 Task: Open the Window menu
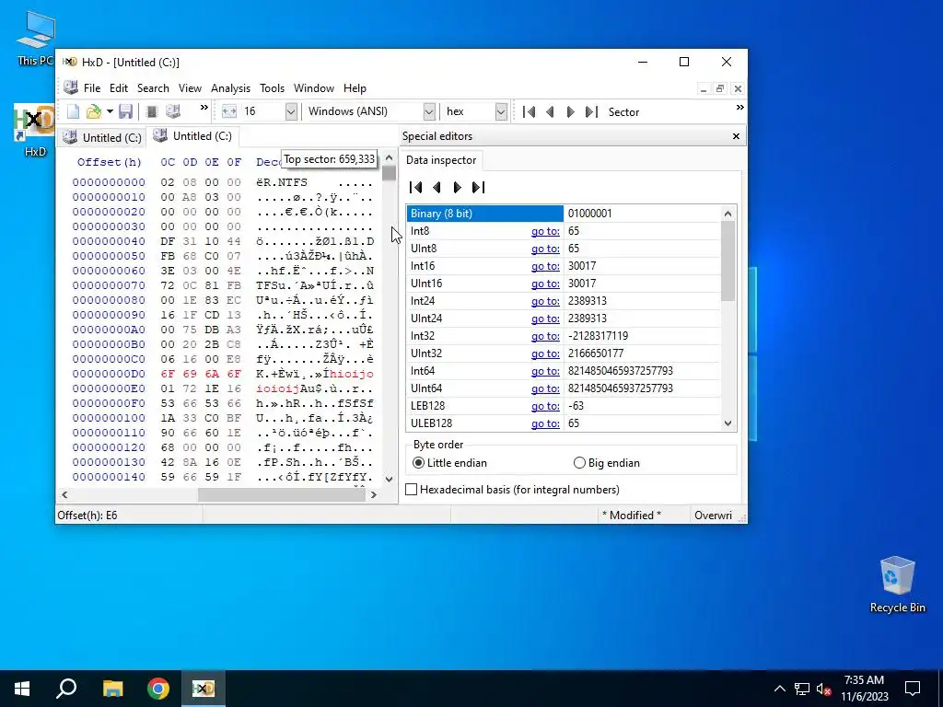(x=314, y=88)
